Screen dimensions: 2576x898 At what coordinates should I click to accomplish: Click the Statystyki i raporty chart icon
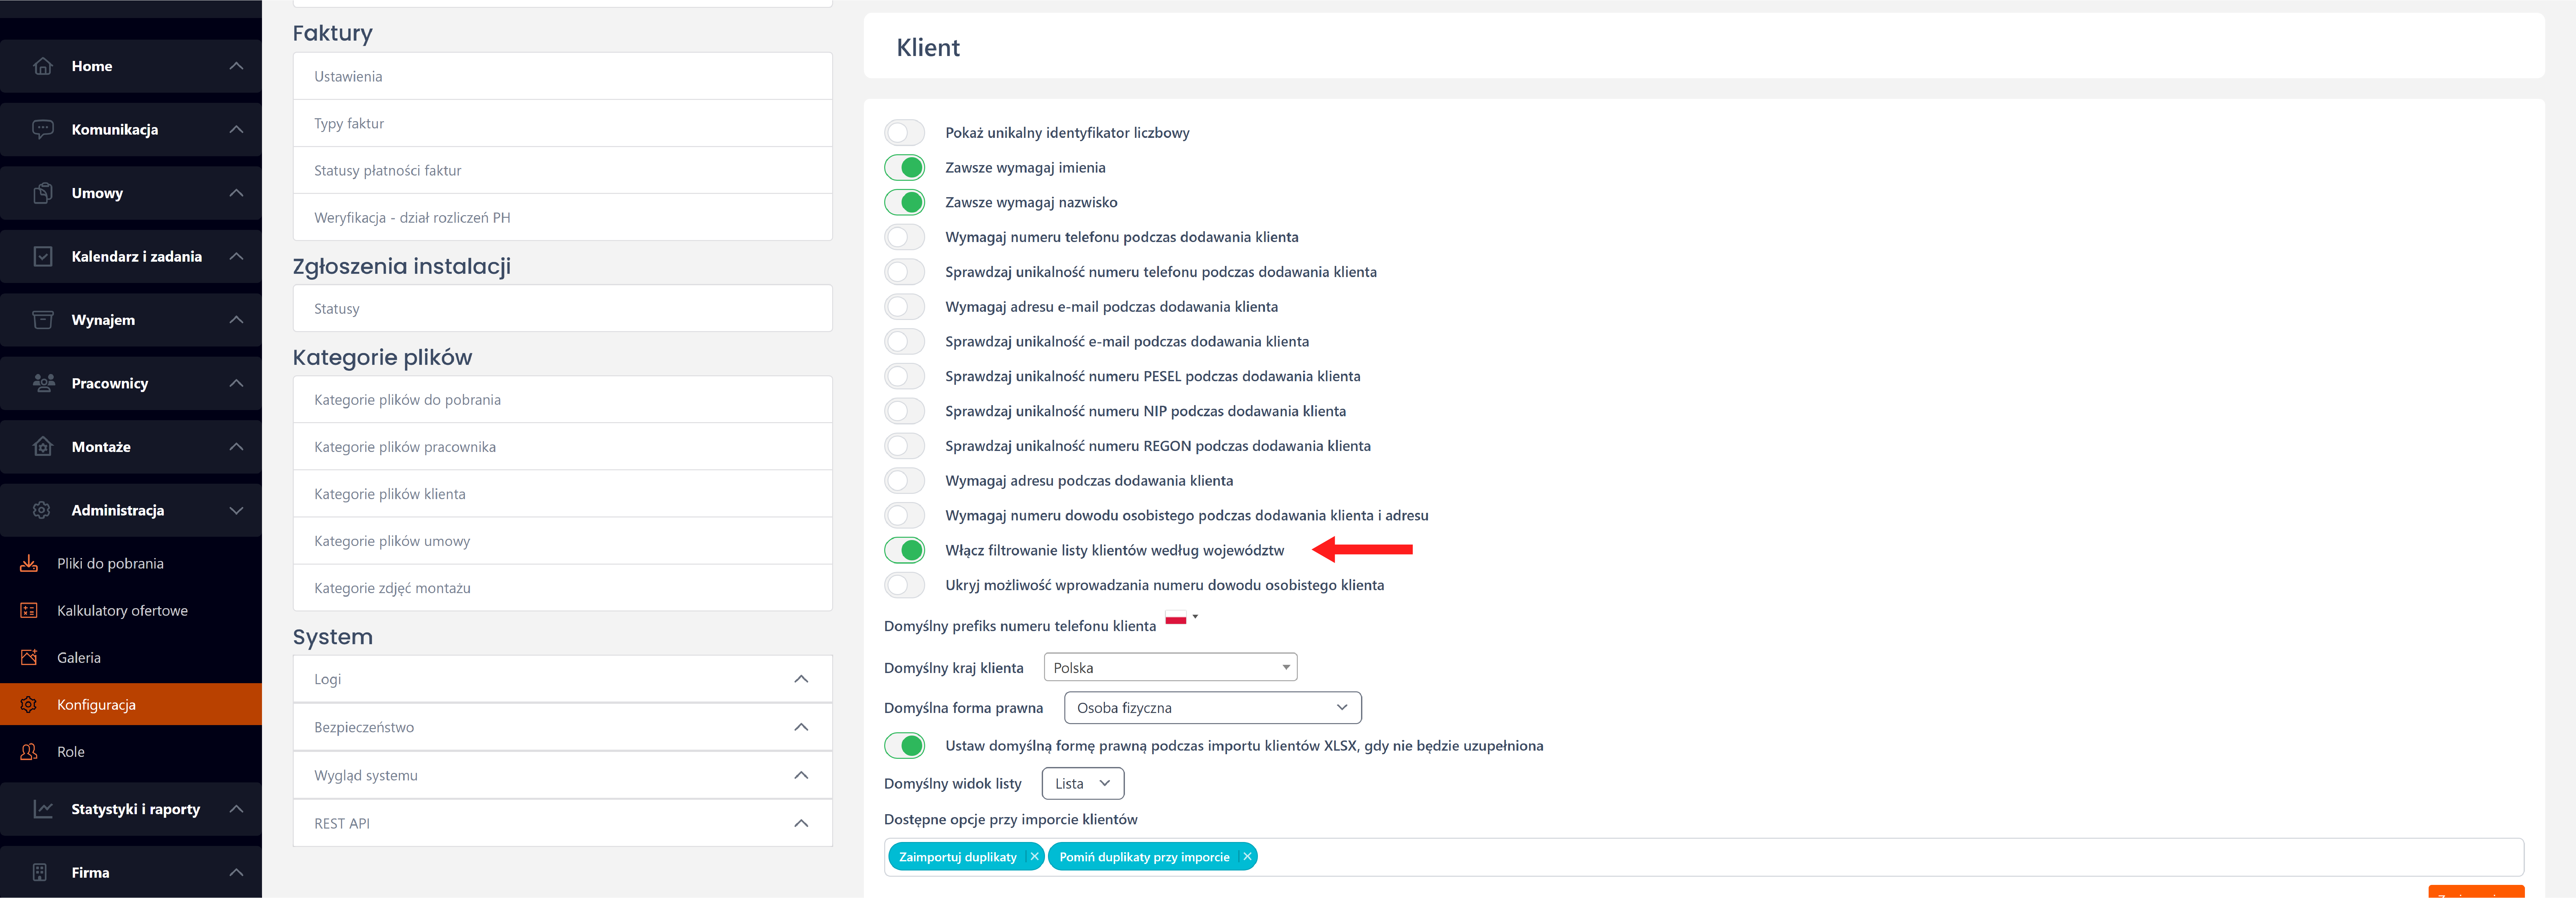(x=43, y=809)
